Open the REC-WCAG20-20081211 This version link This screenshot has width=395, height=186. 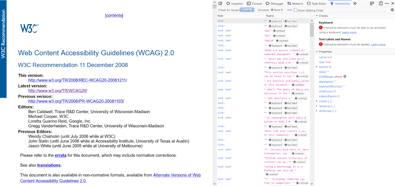pos(77,80)
